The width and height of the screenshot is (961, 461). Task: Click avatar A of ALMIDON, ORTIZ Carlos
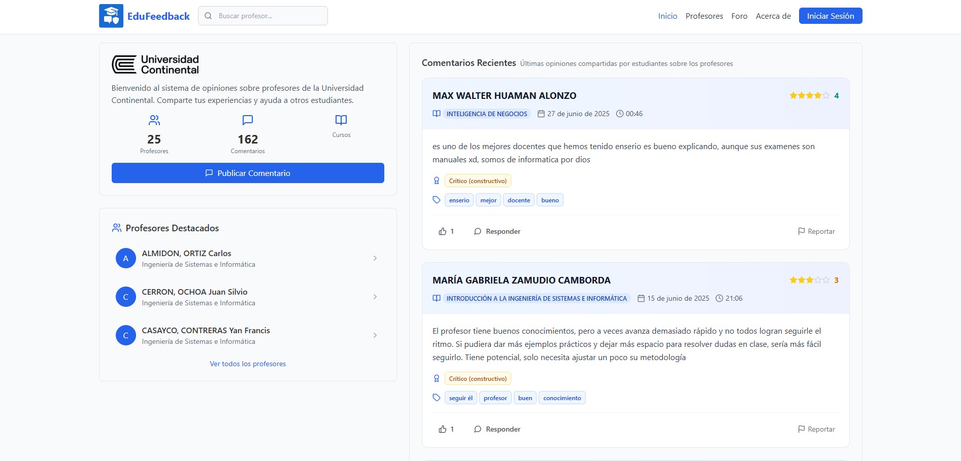click(126, 258)
